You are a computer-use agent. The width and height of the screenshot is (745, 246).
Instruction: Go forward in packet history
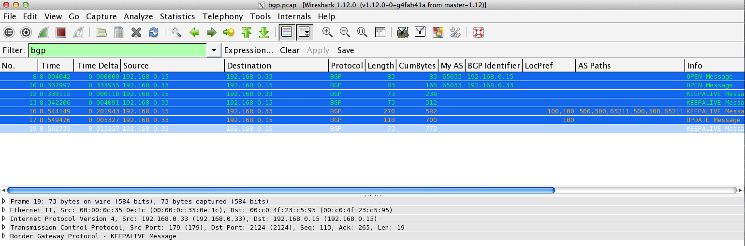[x=211, y=32]
